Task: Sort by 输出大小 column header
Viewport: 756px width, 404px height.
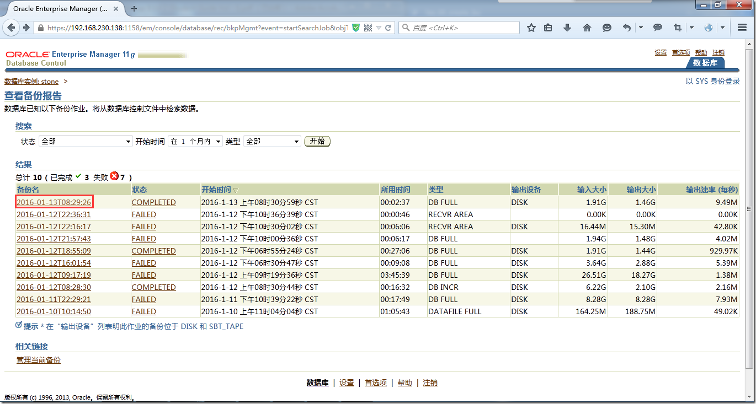Action: [641, 190]
